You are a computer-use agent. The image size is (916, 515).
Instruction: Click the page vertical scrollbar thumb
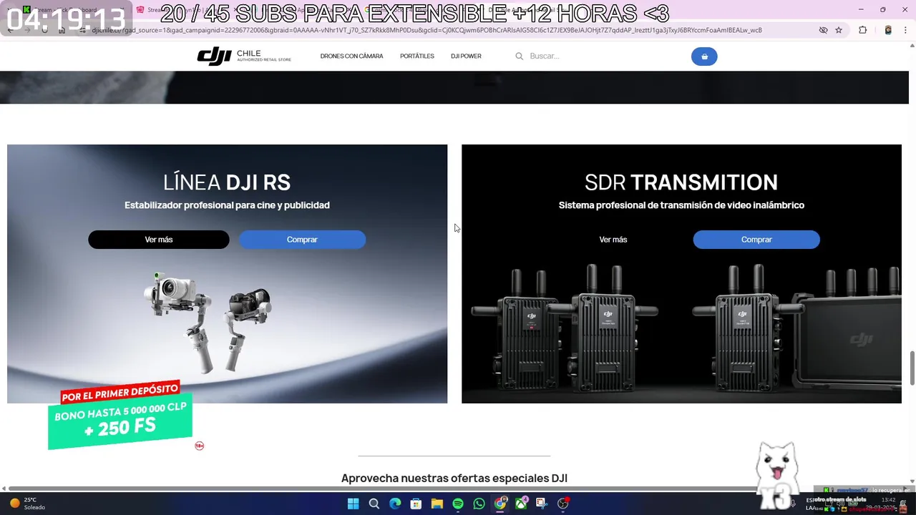(x=912, y=368)
